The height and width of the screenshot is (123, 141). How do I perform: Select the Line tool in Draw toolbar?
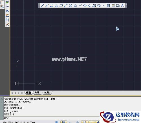click(42, 6)
